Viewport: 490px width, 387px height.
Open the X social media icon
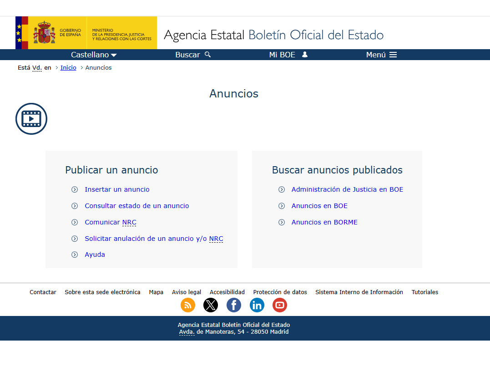(x=211, y=305)
